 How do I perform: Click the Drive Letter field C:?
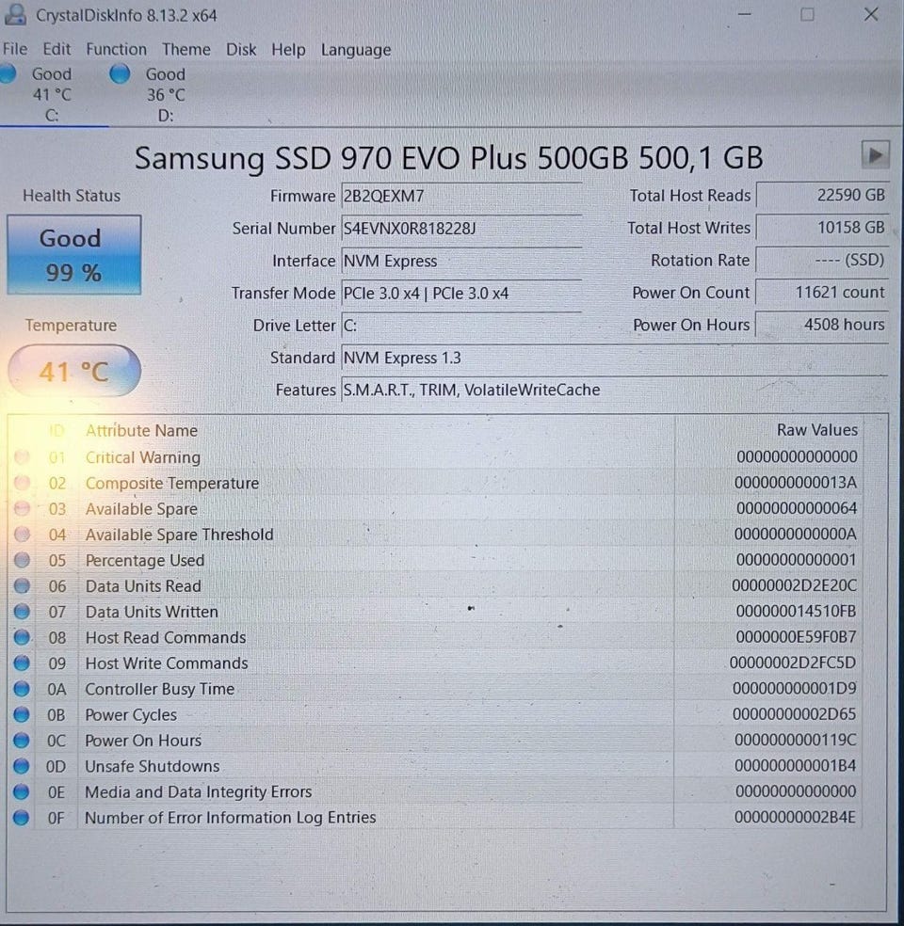461,326
